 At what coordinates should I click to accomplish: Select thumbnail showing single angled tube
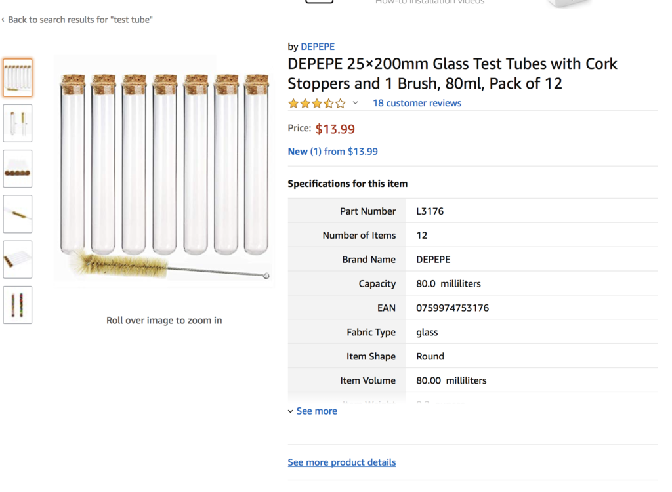(x=18, y=214)
